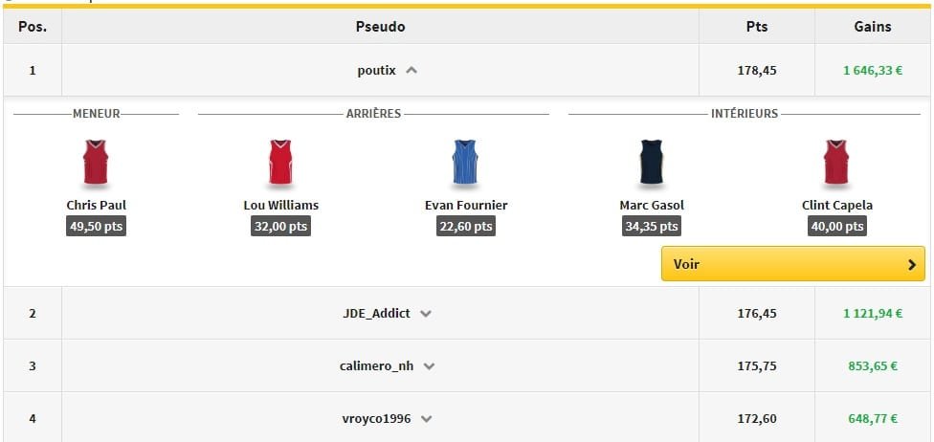Click the Voir button
This screenshot has width=934, height=442.
(792, 264)
